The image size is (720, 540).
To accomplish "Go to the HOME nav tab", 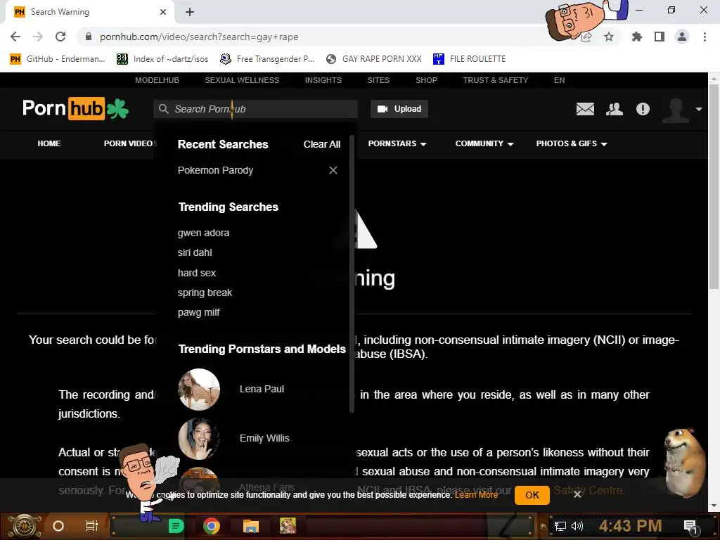I will (49, 143).
